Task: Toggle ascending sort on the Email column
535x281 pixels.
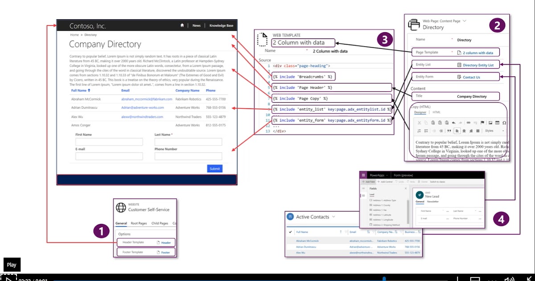Action: pyautogui.click(x=368, y=231)
